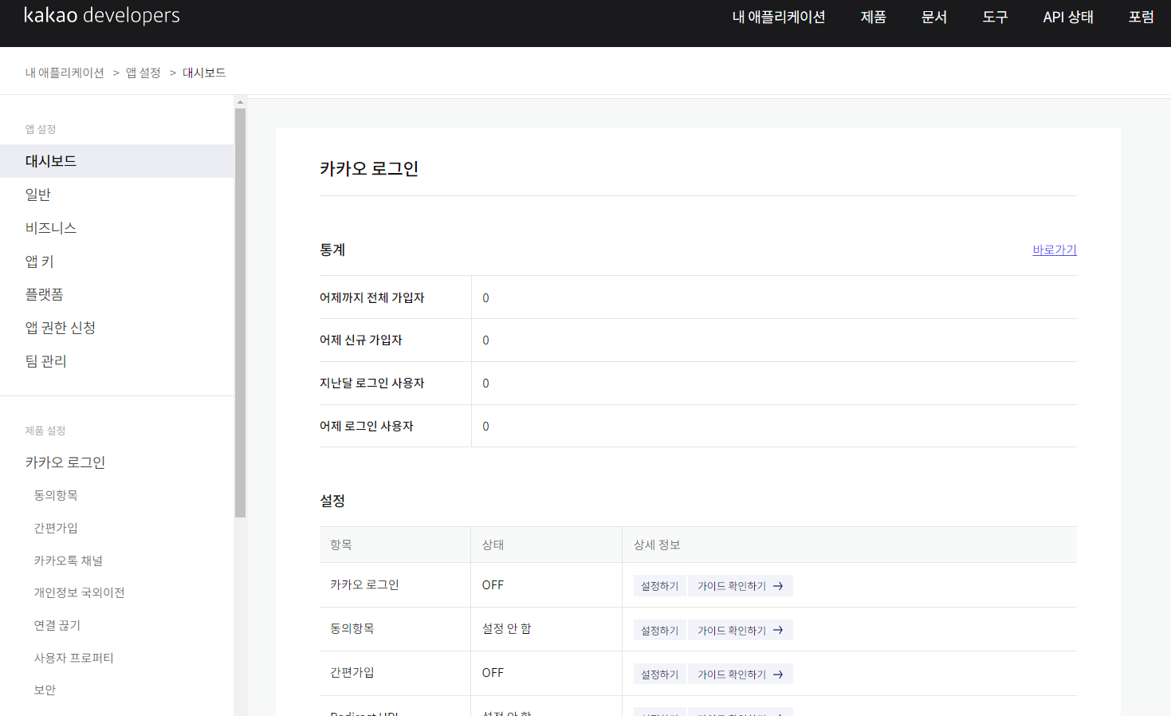Click the kakao developers logo
Image resolution: width=1171 pixels, height=716 pixels.
pyautogui.click(x=102, y=16)
